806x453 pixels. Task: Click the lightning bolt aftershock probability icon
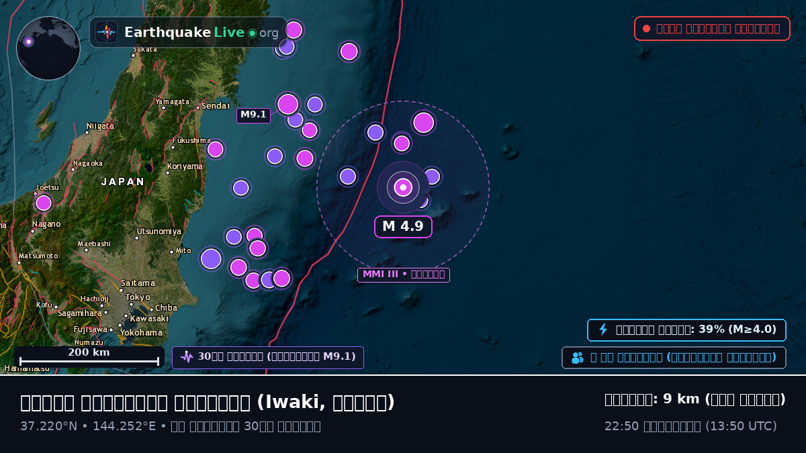coord(603,330)
